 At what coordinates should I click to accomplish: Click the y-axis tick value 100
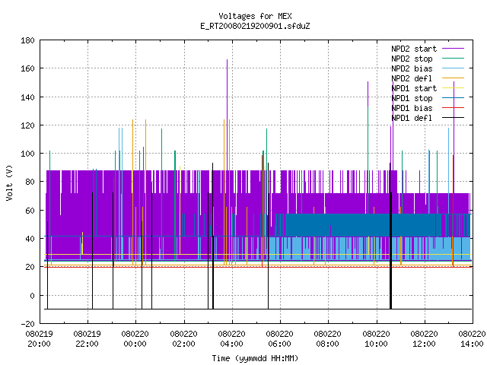click(27, 154)
